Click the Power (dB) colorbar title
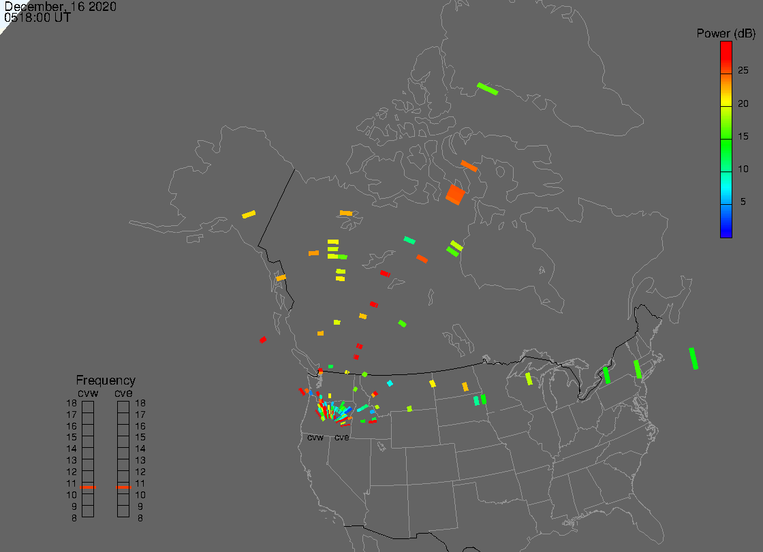The image size is (763, 552). [x=726, y=33]
